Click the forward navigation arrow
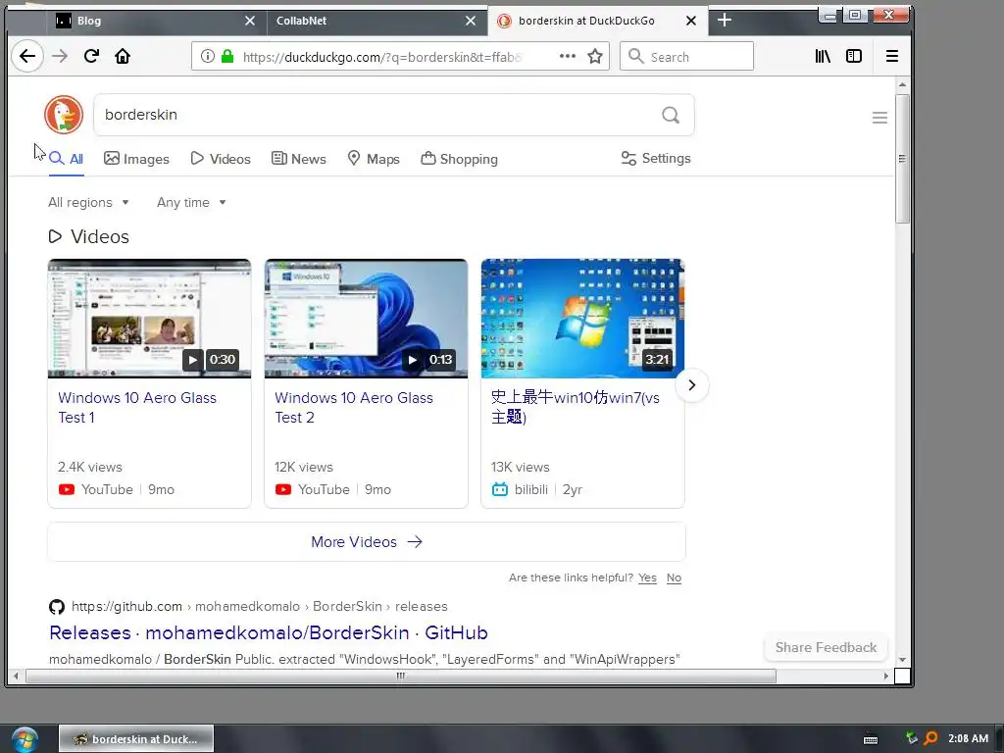The image size is (1004, 753). coord(60,56)
